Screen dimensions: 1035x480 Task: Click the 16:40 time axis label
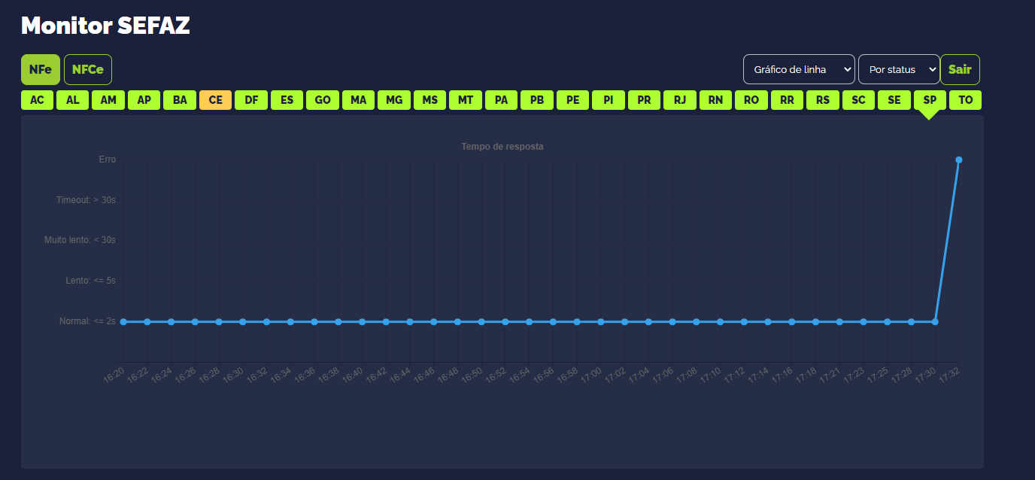point(353,375)
